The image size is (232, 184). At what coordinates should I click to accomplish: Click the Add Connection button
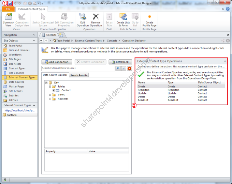click(x=57, y=62)
